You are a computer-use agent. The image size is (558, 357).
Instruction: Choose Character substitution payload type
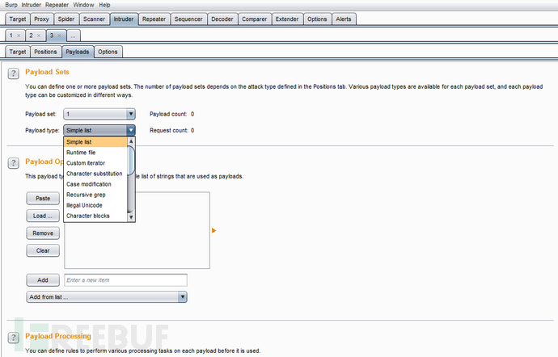(95, 174)
